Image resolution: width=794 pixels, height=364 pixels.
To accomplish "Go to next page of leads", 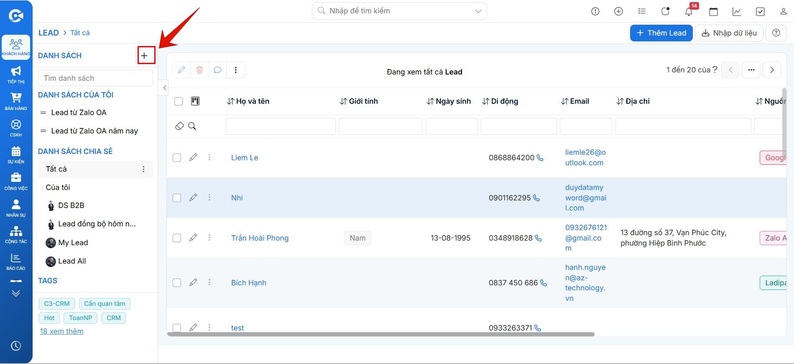I will (772, 70).
